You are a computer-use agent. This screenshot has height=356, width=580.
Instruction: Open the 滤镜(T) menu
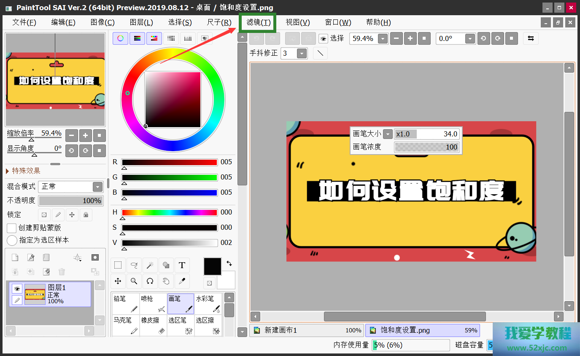[258, 22]
